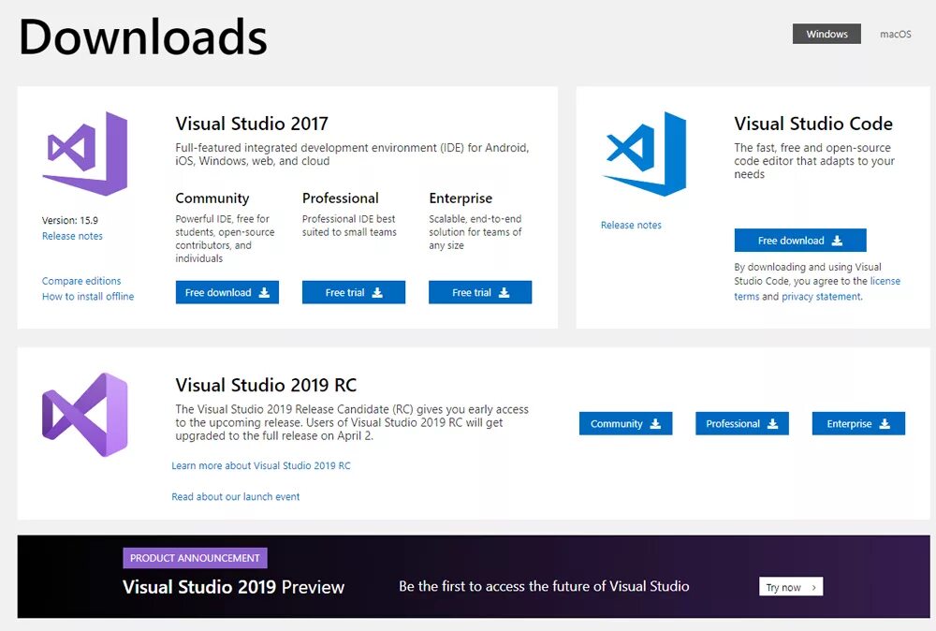Click the Visual Studio 2019 RC heading
Viewport: 936px width, 631px height.
(x=266, y=385)
